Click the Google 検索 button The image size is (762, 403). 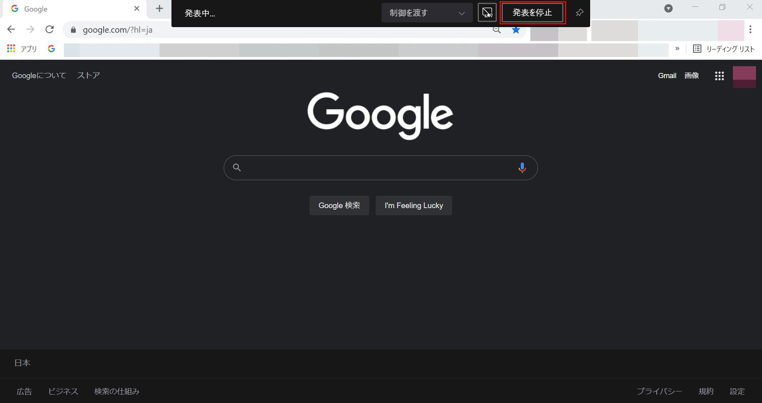tap(339, 205)
